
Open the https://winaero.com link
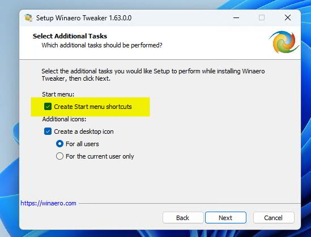click(48, 203)
